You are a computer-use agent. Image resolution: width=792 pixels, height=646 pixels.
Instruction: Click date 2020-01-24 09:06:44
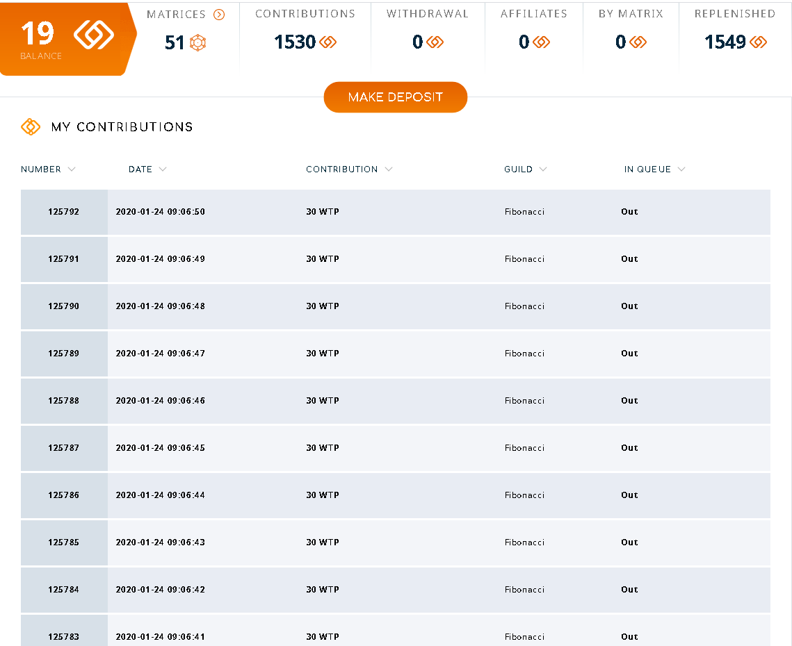coord(160,495)
